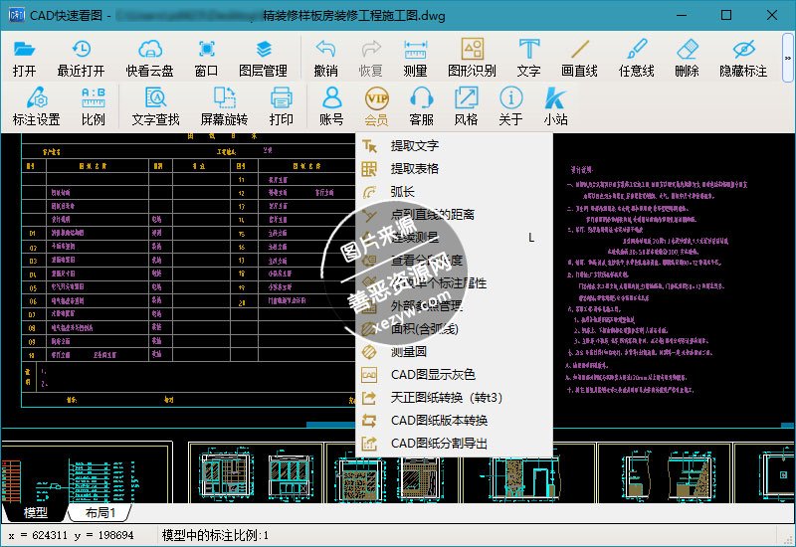
Task: Open the 风格 style settings
Action: tap(466, 106)
